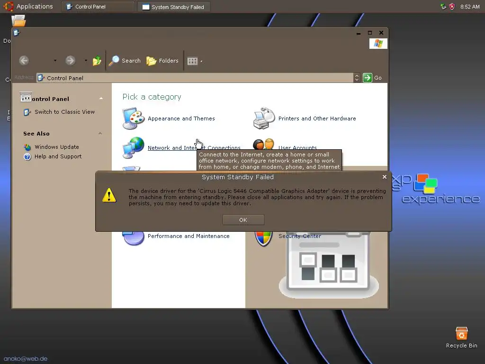This screenshot has height=364, width=485.
Task: Click the 8:52 AM clock
Action: tap(469, 7)
